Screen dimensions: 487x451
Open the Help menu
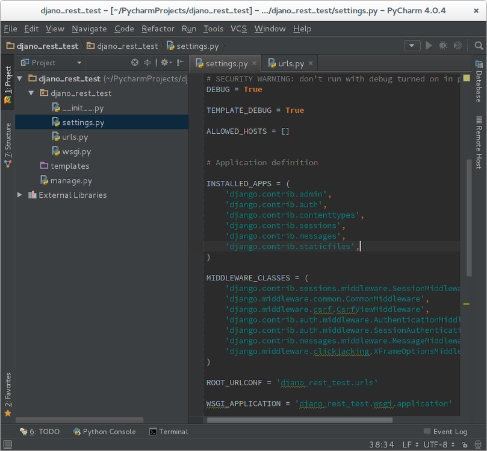(302, 28)
